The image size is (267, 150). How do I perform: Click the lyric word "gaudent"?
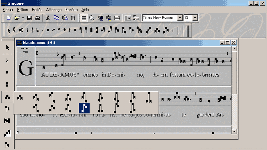[x=206, y=115]
